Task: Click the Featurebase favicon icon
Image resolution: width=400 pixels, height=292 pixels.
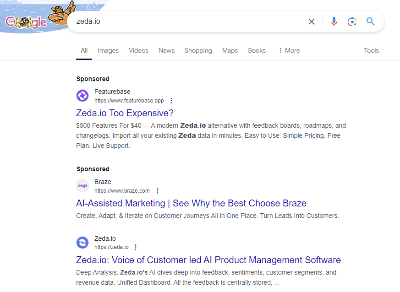Action: pos(82,96)
